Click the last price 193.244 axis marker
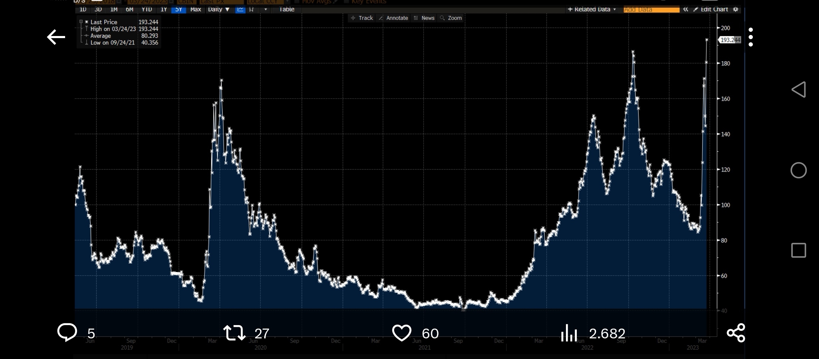 pos(730,40)
